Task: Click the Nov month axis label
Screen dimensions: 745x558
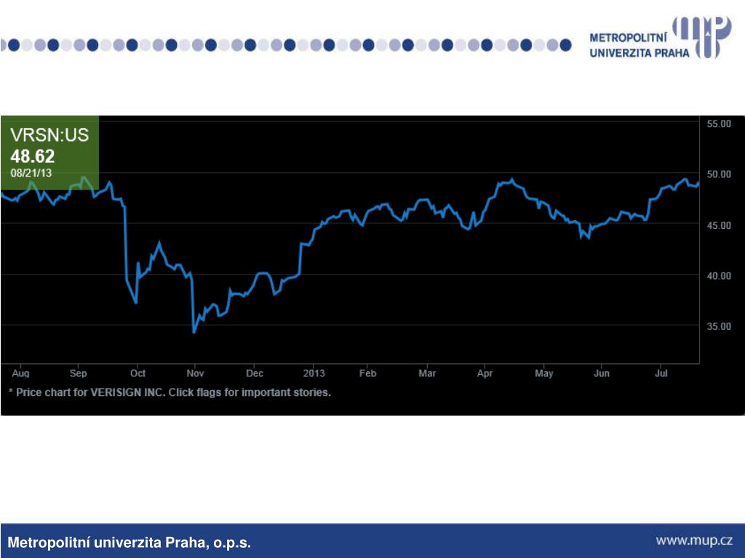Action: point(195,373)
